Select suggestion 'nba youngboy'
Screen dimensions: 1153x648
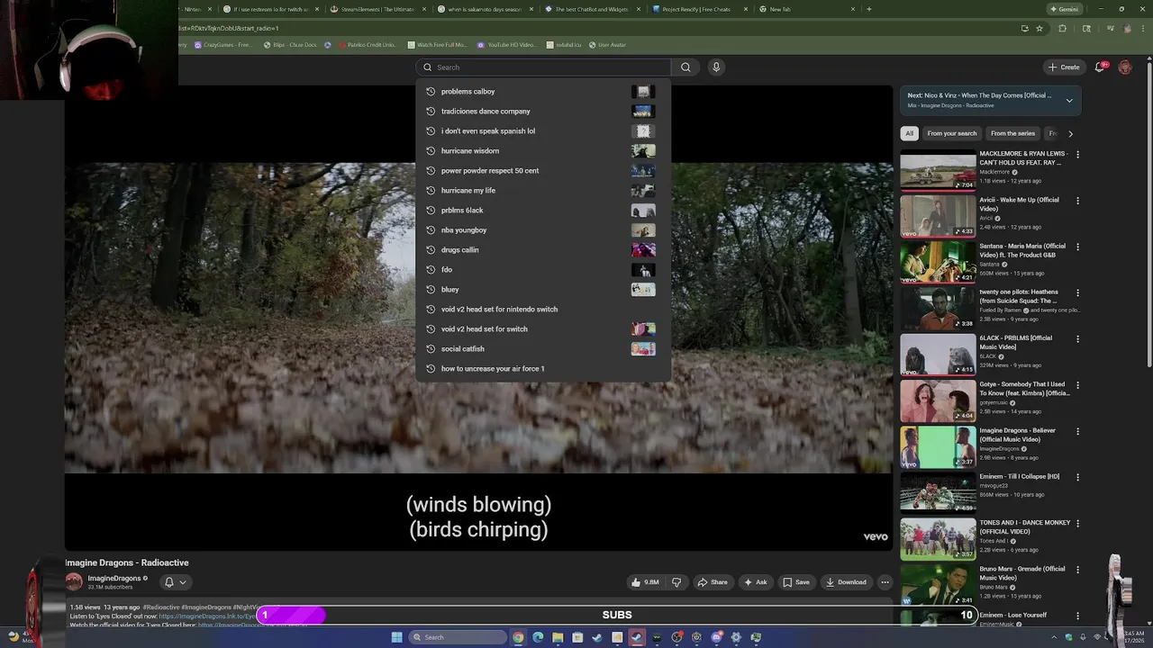point(543,229)
